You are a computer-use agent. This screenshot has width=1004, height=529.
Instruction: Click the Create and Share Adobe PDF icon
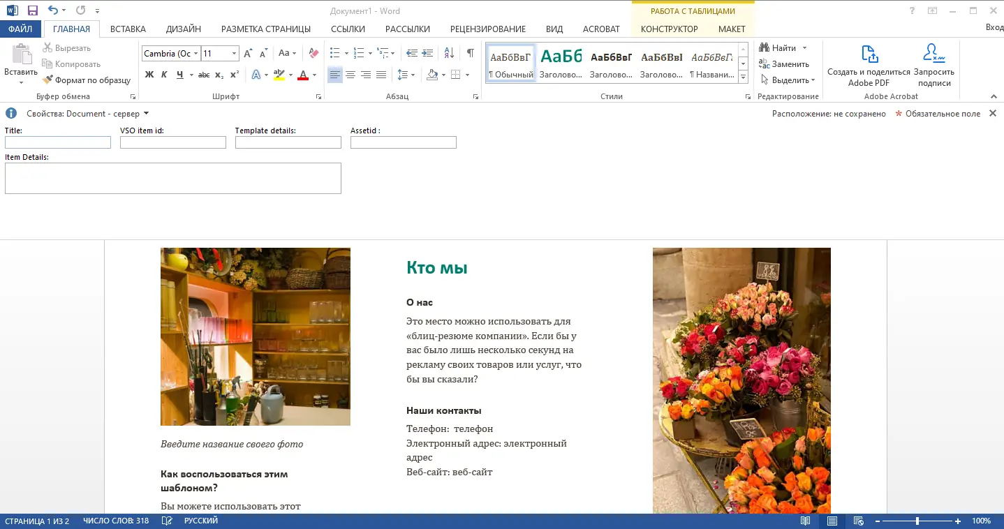tap(869, 54)
